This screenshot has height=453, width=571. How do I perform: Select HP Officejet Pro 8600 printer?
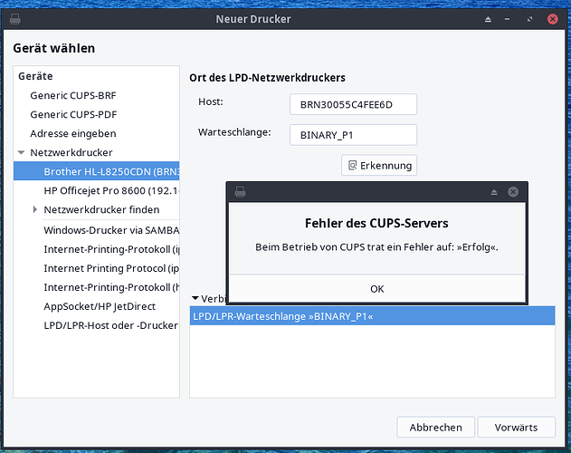[x=111, y=190]
